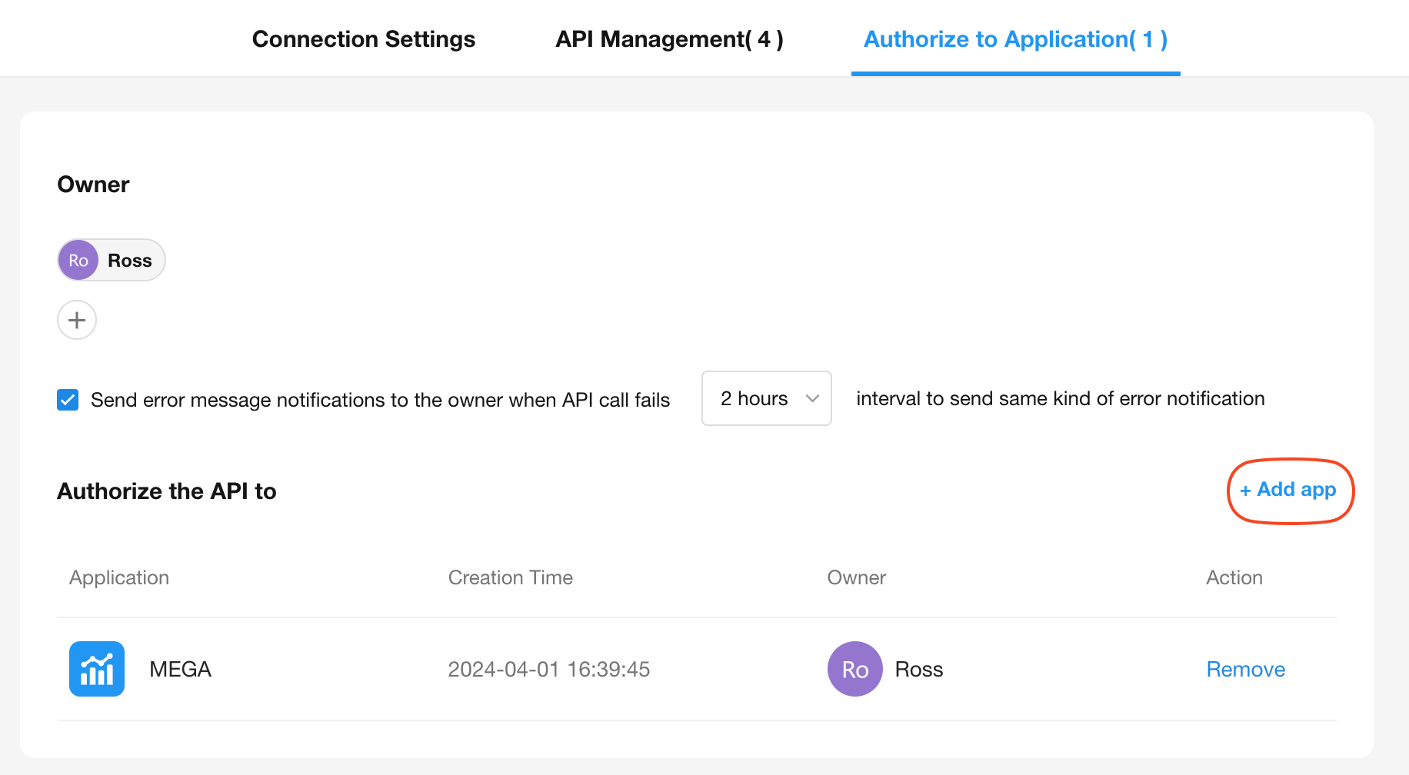1409x775 pixels.
Task: Disable error message notifications checkbox
Action: click(68, 400)
